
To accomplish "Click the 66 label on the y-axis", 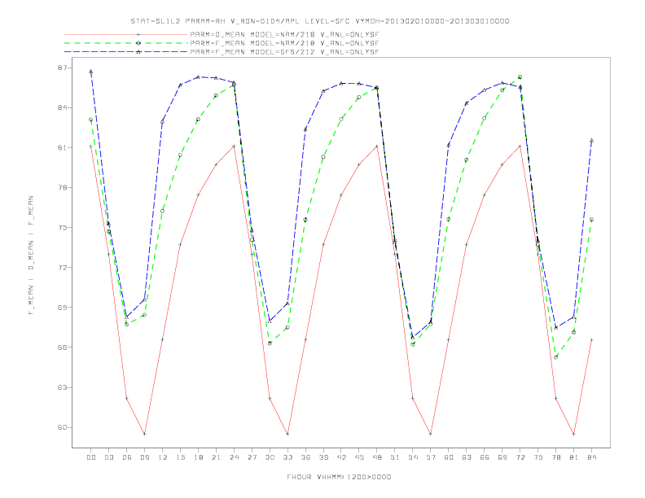I will (62, 347).
